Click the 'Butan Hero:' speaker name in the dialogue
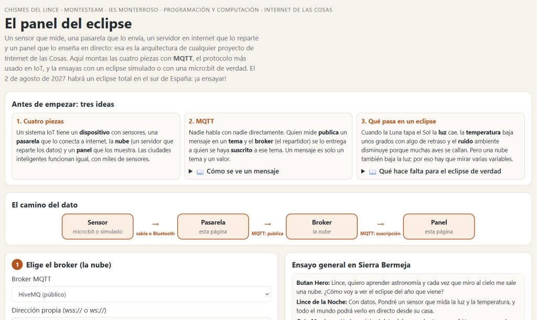 [x=313, y=283]
